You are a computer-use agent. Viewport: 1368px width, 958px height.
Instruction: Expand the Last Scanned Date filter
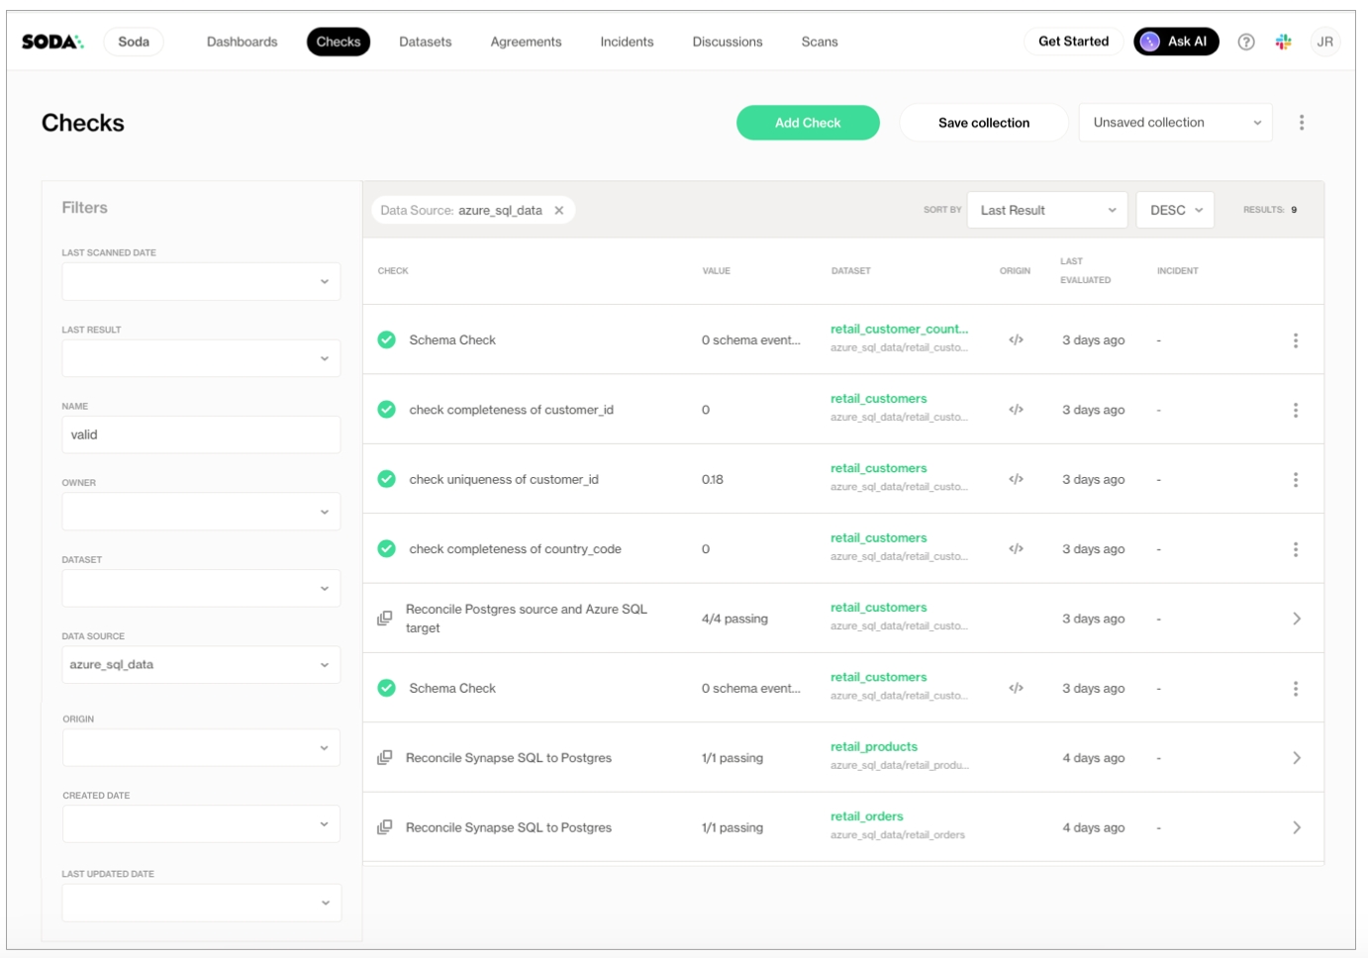tap(201, 282)
